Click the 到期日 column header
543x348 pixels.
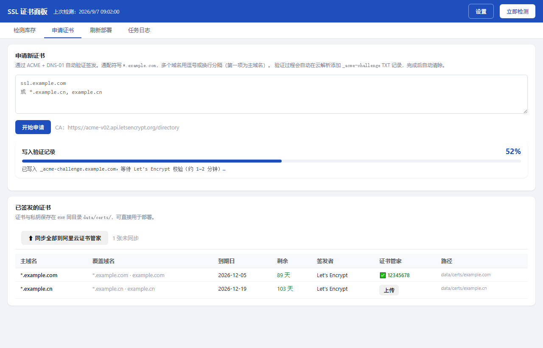[x=227, y=261]
